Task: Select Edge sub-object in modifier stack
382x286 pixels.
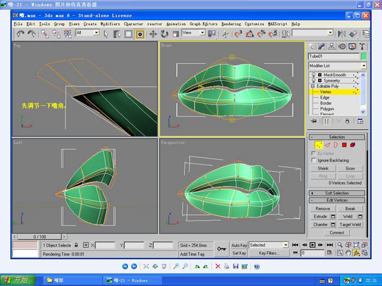Action: pyautogui.click(x=325, y=98)
